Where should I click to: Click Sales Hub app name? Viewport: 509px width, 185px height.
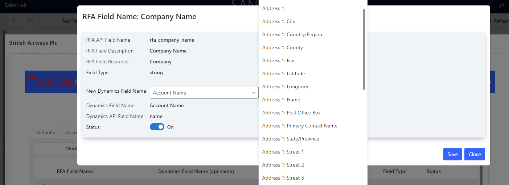pyautogui.click(x=15, y=5)
